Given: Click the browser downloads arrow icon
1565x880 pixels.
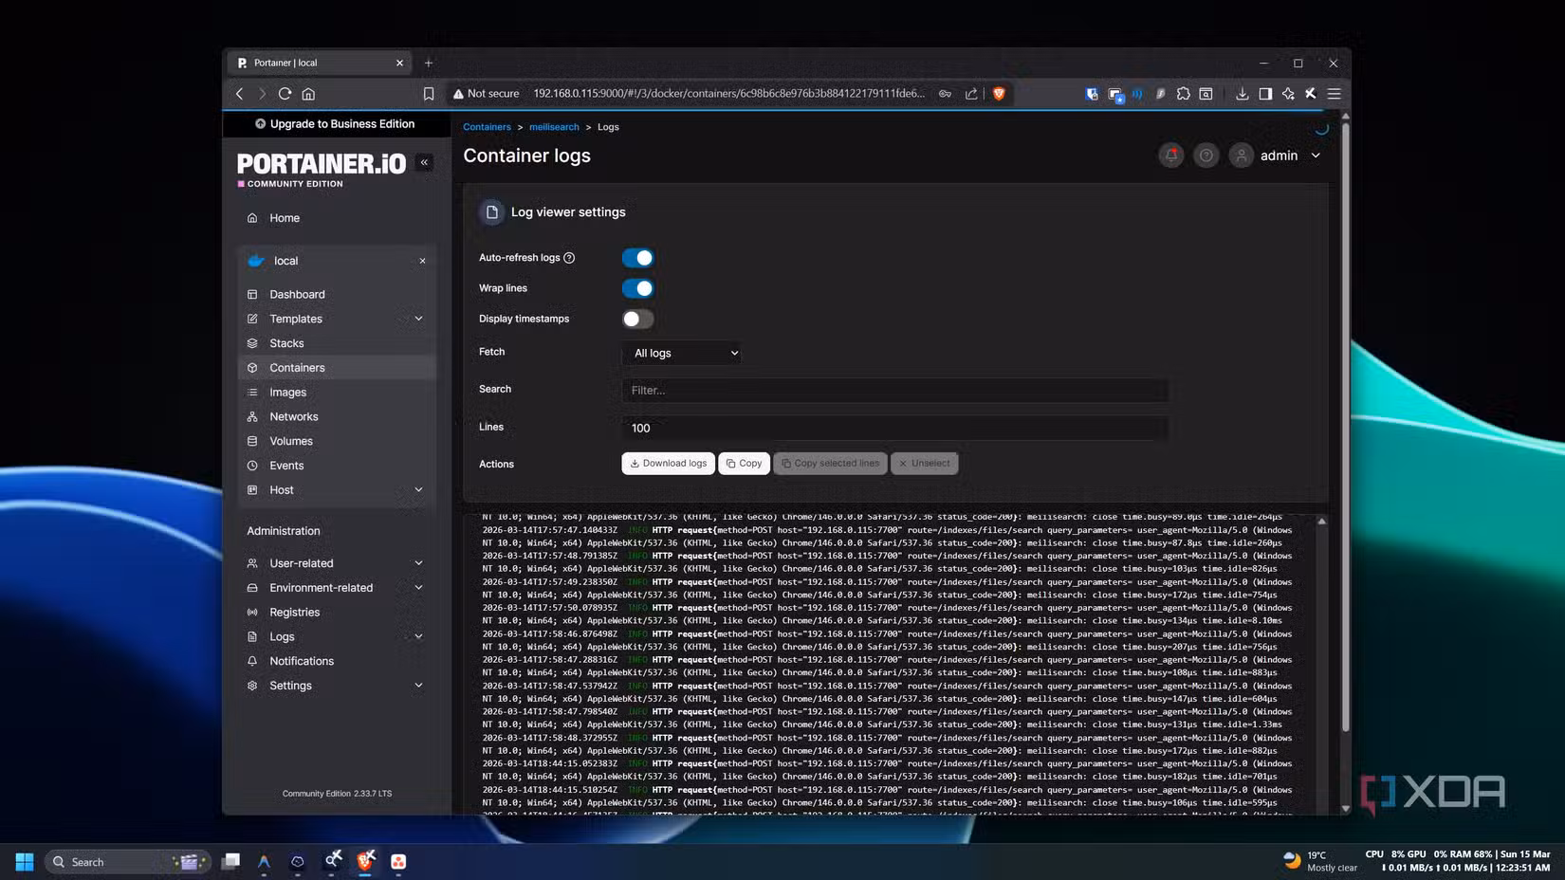Looking at the screenshot, I should click(x=1242, y=93).
